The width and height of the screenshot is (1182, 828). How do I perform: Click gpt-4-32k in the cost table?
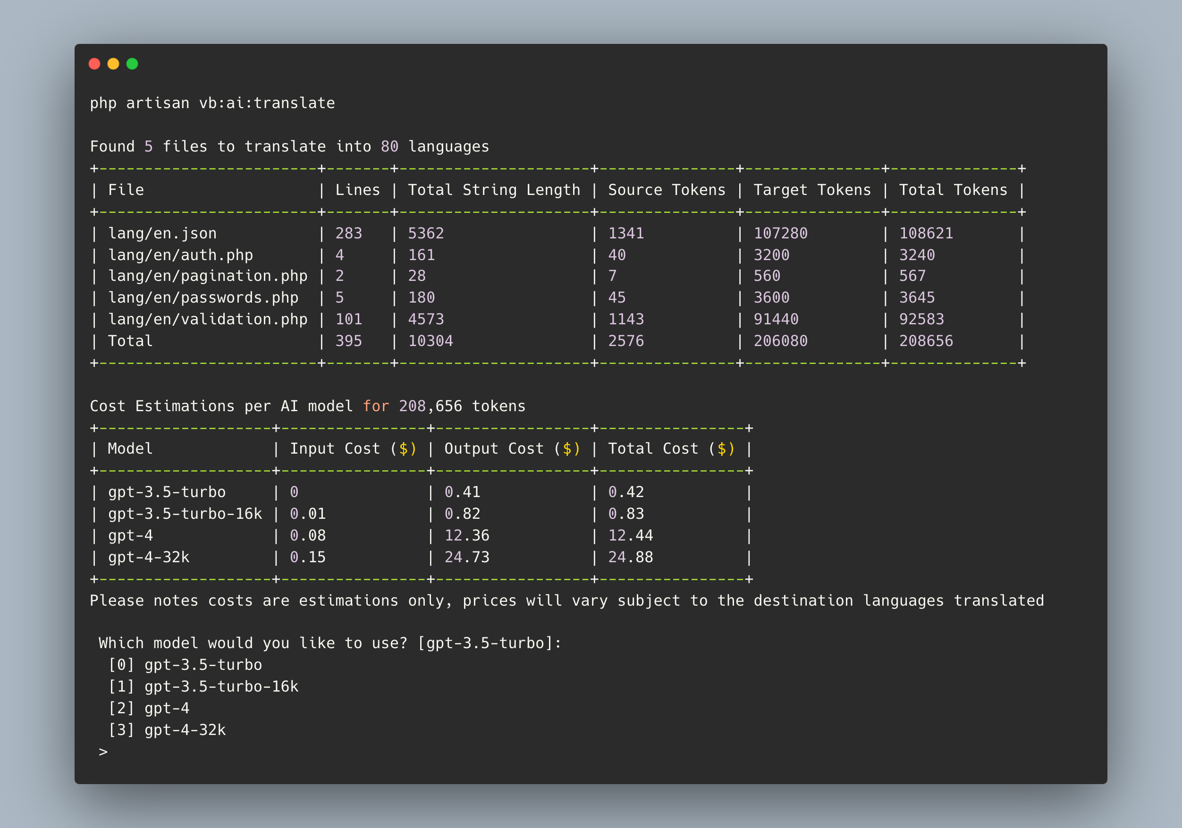tap(148, 558)
